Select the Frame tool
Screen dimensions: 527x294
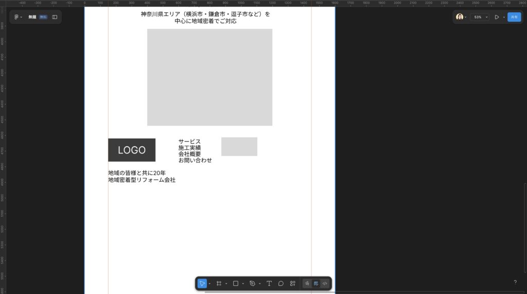219,284
